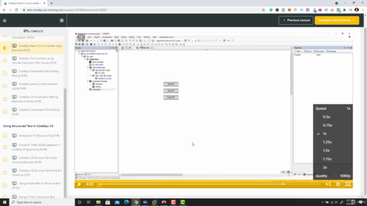Open Tools menu in CODESYS

(139, 37)
